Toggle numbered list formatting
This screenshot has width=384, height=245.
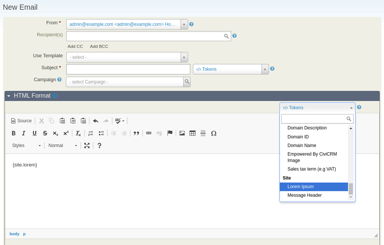[x=91, y=133]
